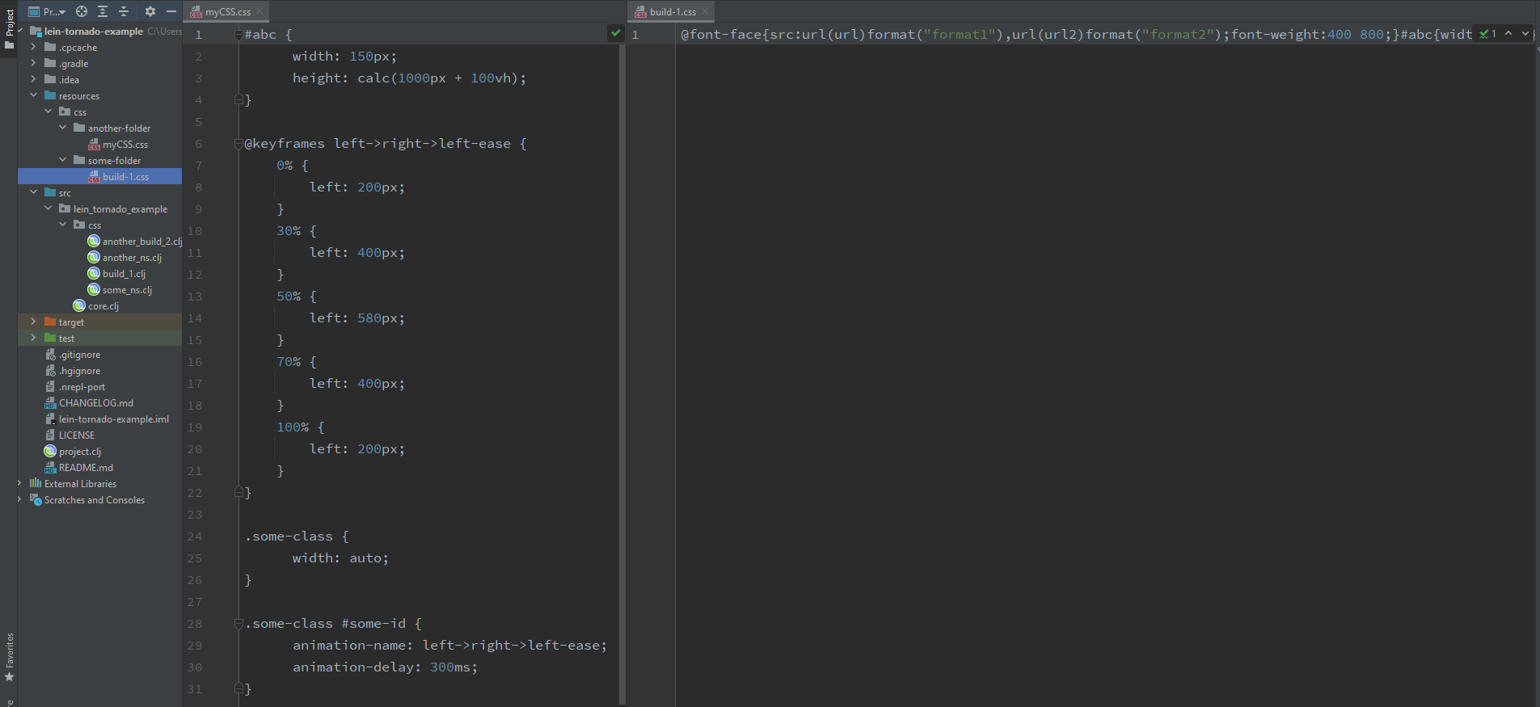Go to previous highlighted problem arrow
The height and width of the screenshot is (707, 1540).
1508,33
